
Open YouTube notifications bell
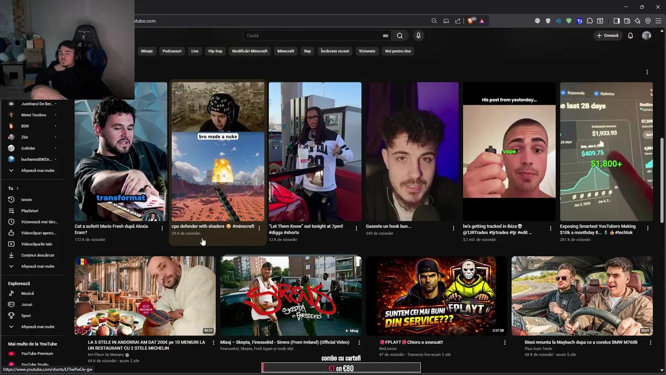[x=630, y=35]
